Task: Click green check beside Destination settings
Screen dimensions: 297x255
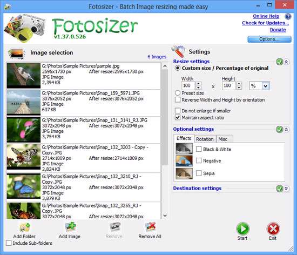Action: coord(280,189)
